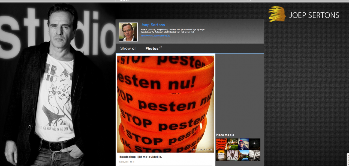Click the photo count 24 next to Photos
This screenshot has width=349, height=166.
click(161, 47)
